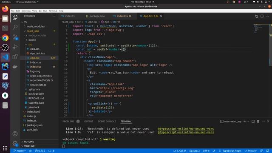Open the Files app from dock

pyautogui.click(x=5, y=18)
